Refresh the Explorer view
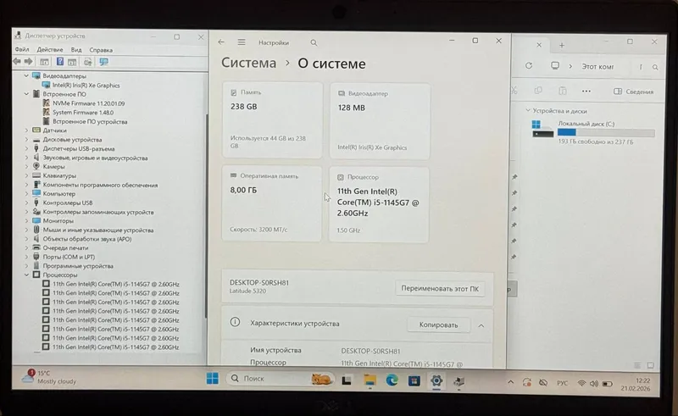678x416 pixels. (529, 66)
